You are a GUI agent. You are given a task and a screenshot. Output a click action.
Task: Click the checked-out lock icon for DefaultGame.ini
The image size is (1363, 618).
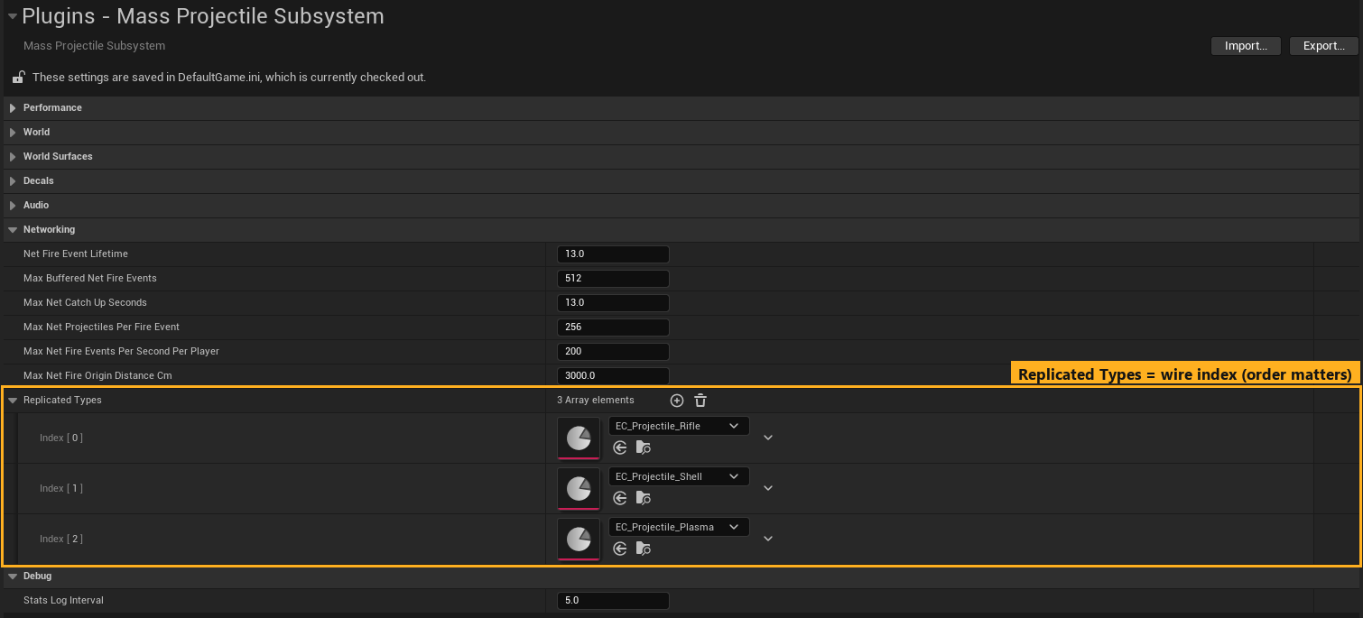pos(18,77)
